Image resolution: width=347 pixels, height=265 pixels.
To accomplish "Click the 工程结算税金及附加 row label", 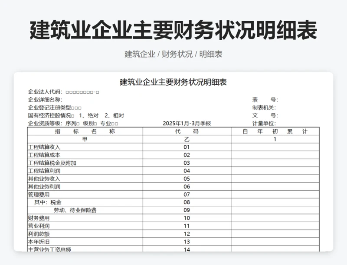I will [x=52, y=163].
